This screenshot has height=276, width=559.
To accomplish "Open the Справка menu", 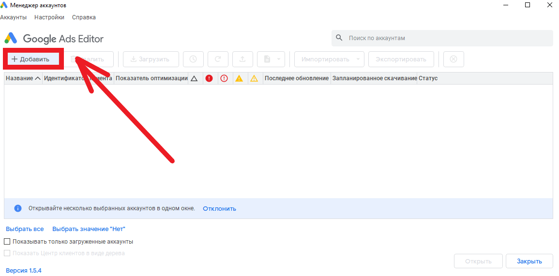I will click(x=84, y=17).
